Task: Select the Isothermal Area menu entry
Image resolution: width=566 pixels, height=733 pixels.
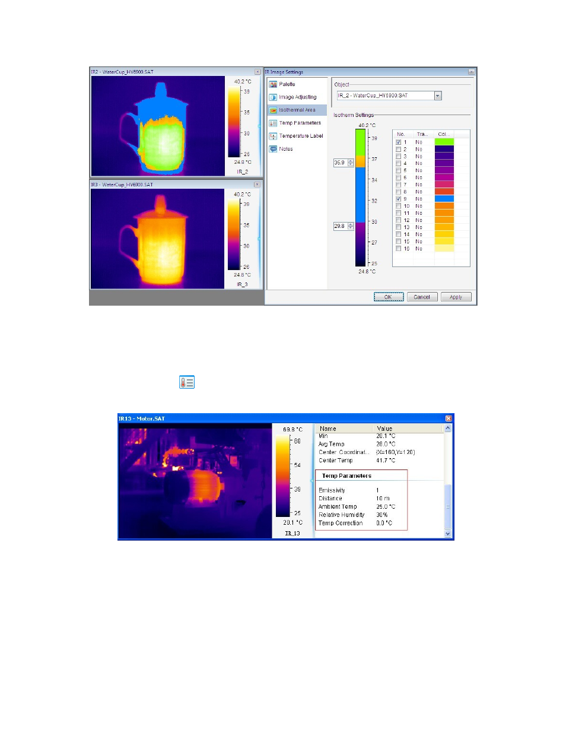Action: [x=297, y=110]
